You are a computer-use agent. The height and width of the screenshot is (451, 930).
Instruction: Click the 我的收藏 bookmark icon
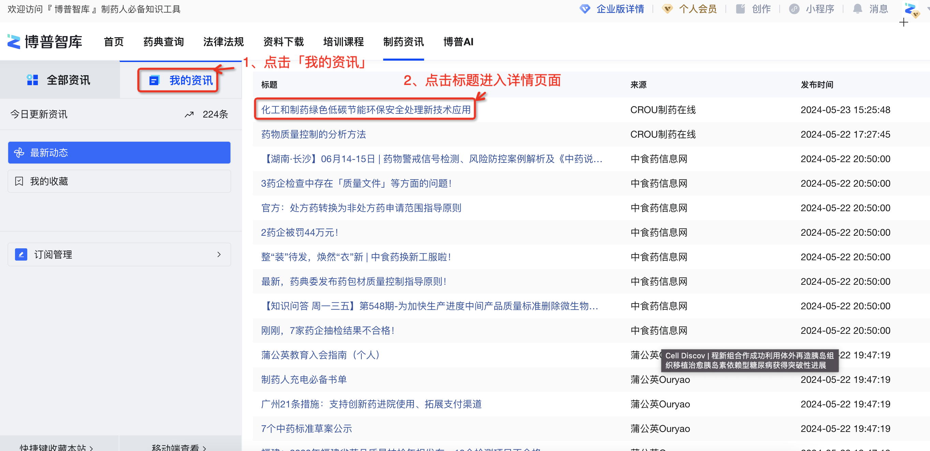point(19,181)
